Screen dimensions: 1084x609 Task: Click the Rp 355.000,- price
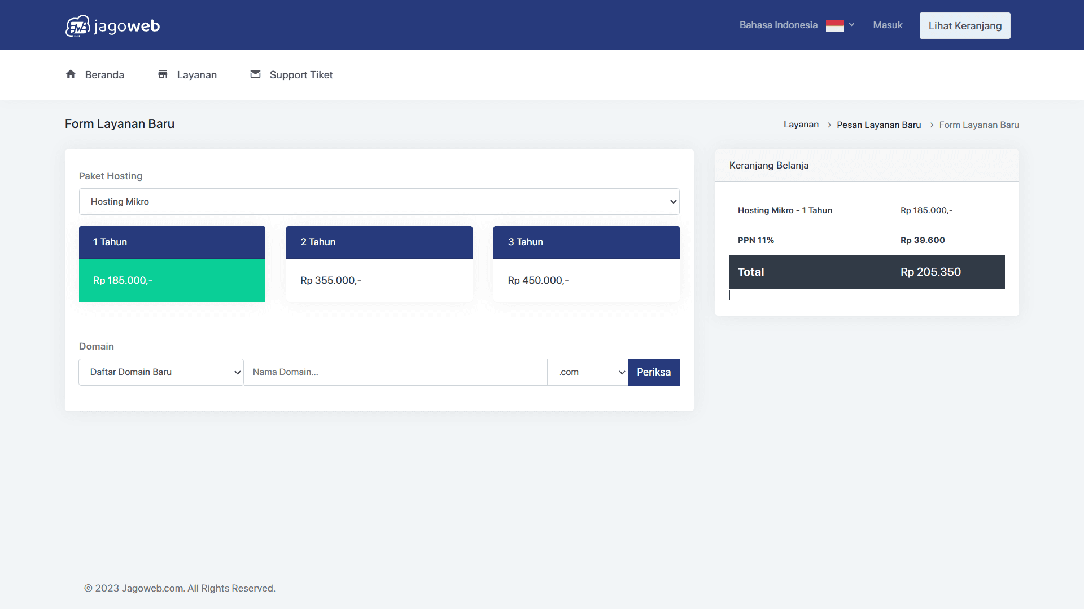pos(331,280)
